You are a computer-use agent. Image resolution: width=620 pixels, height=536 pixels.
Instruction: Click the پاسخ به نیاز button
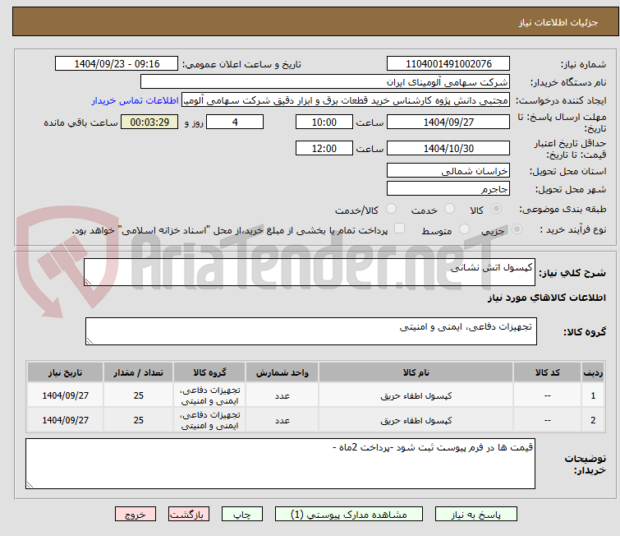click(475, 515)
